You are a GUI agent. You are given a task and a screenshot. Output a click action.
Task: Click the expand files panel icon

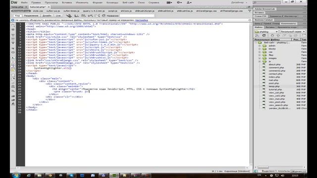304,36
